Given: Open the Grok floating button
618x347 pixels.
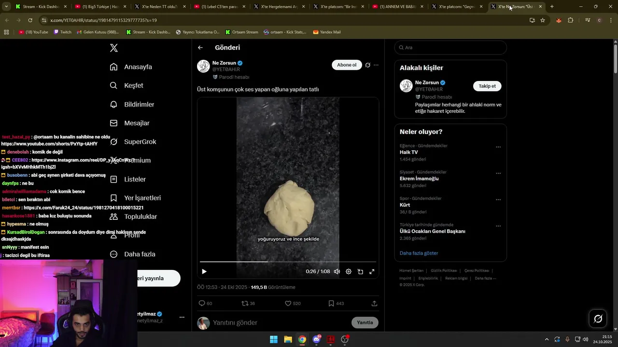Looking at the screenshot, I should click(x=598, y=319).
